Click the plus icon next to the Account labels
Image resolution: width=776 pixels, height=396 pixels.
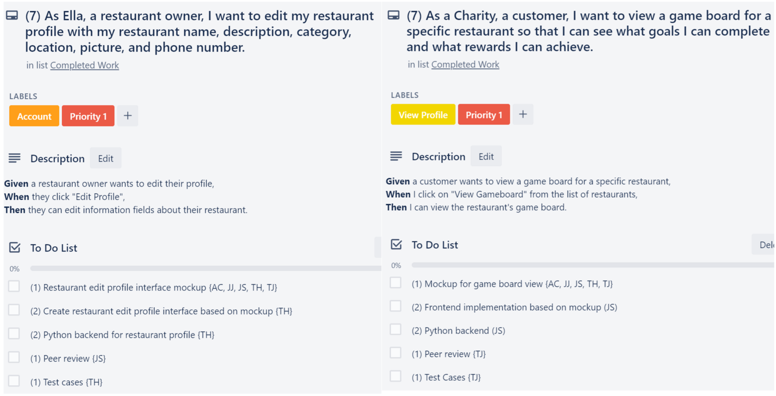click(128, 116)
